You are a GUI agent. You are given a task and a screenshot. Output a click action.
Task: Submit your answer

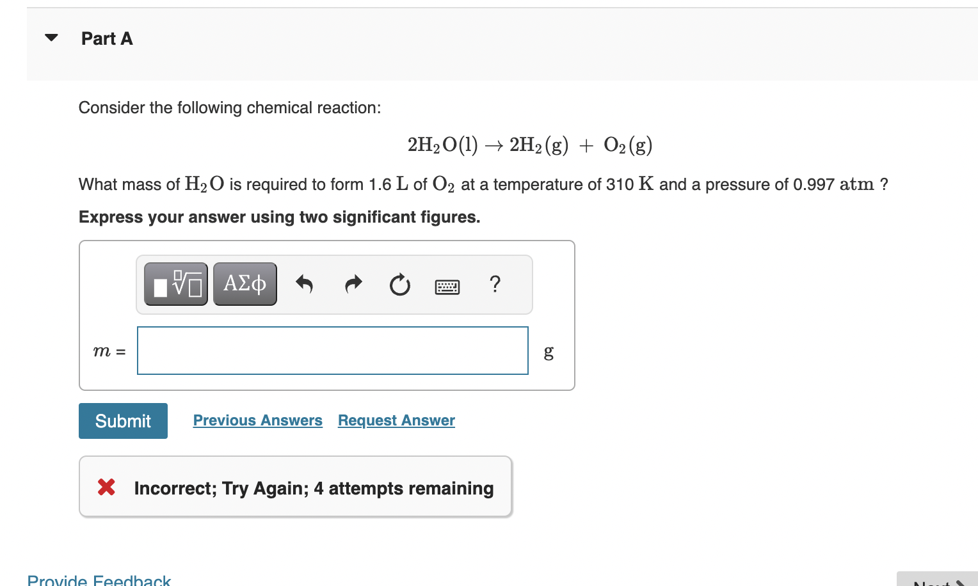tap(122, 420)
